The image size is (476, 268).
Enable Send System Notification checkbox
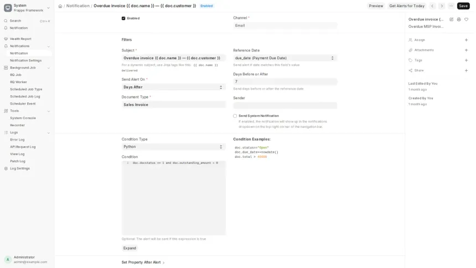click(x=235, y=116)
